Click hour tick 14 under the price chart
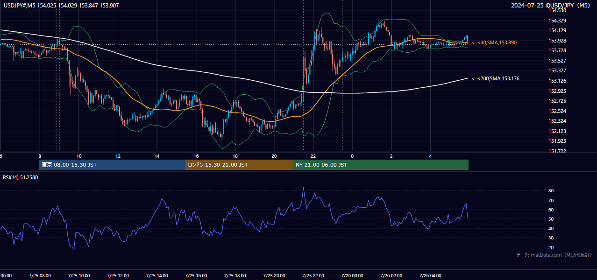The height and width of the screenshot is (280, 597). pos(157,156)
